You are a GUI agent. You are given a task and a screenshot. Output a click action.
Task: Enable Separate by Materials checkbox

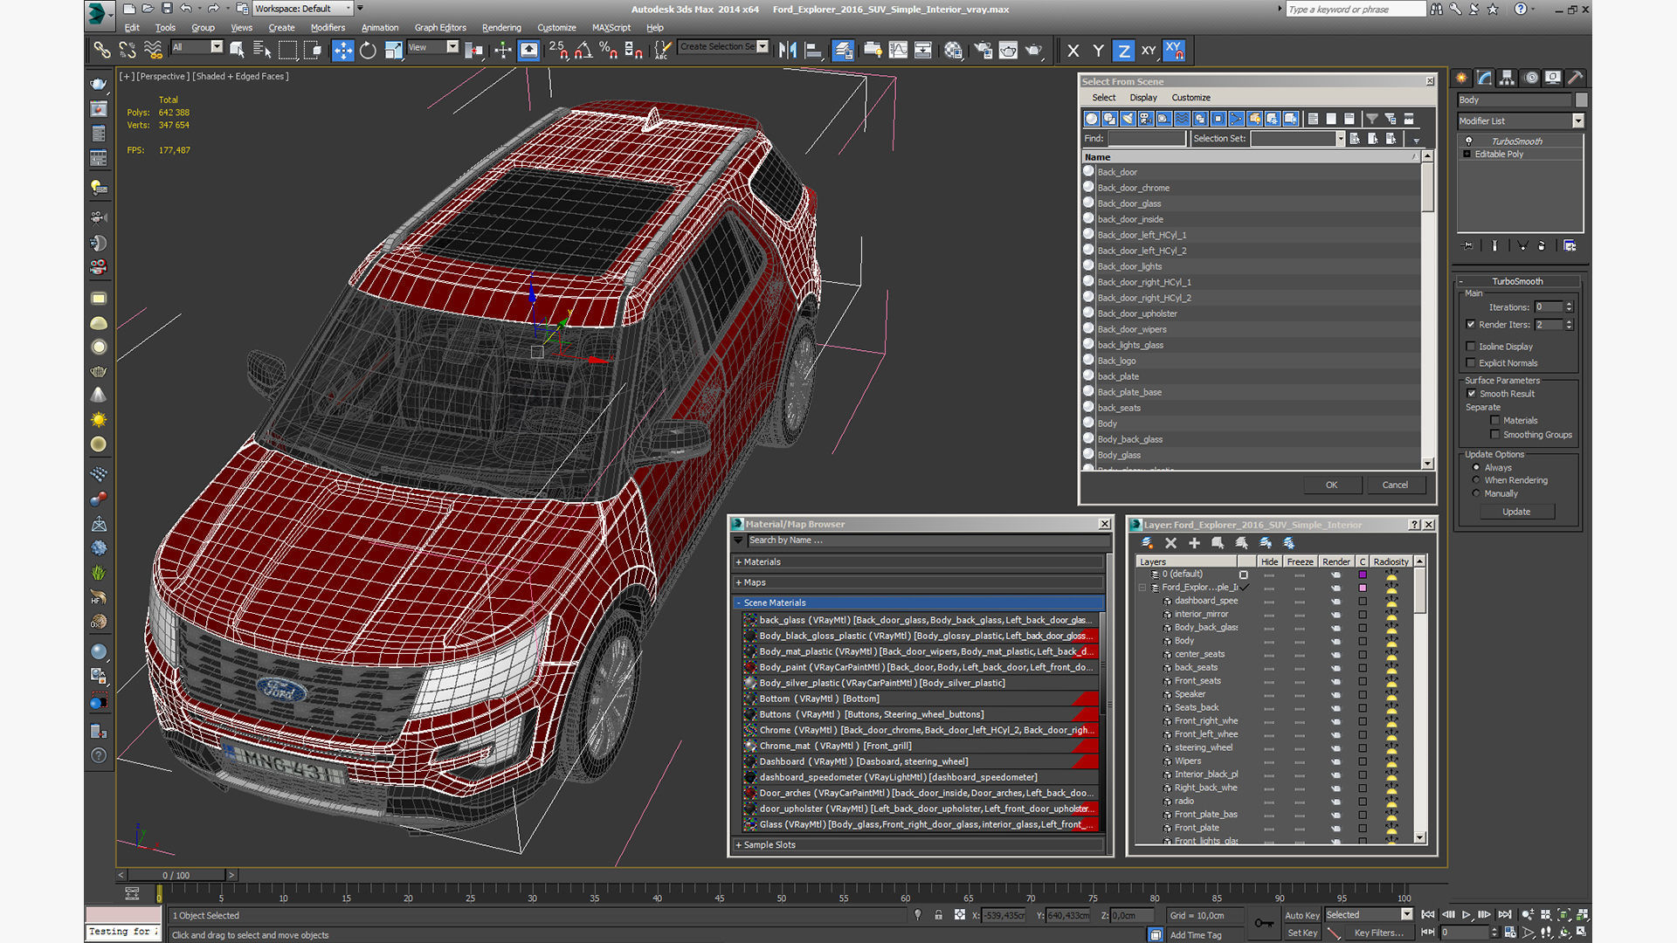[x=1494, y=421]
